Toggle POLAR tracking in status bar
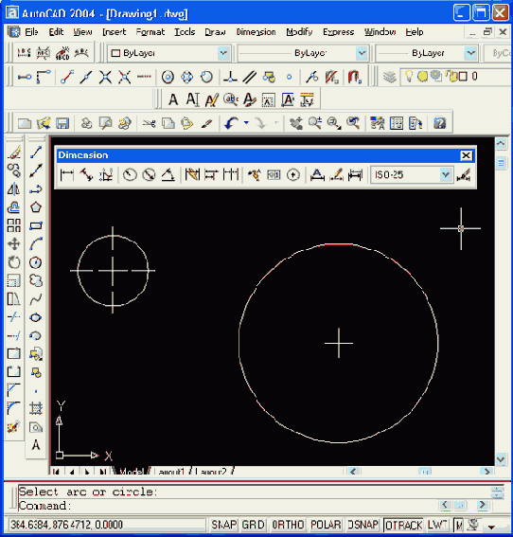This screenshot has width=513, height=537. coord(326,525)
